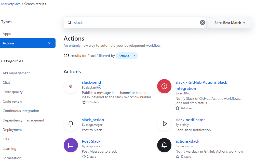Image resolution: width=256 pixels, height=160 pixels.
Task: Click the 'By megamegax' author text
Action: click(92, 125)
